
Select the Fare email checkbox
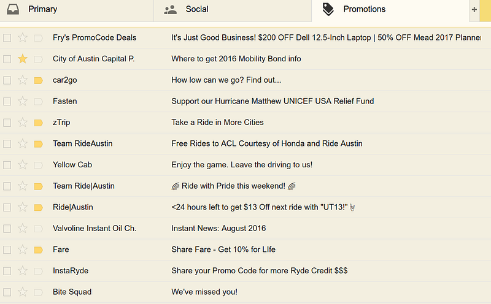(7, 250)
